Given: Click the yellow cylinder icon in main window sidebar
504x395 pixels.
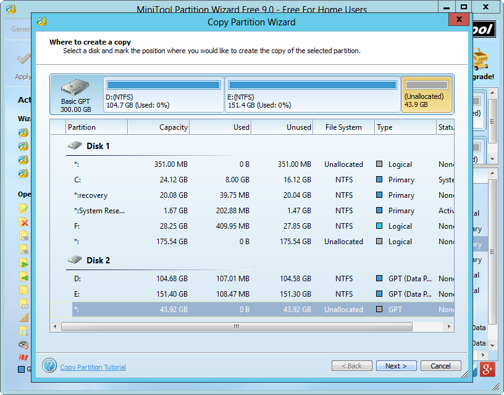Looking at the screenshot, I should point(23,290).
